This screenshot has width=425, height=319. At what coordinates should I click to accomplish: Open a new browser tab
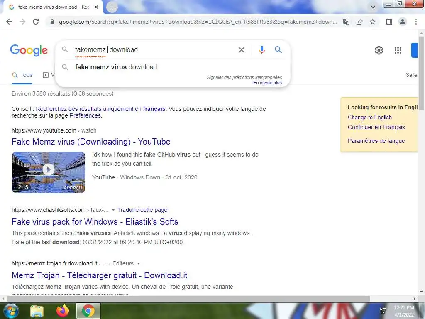[x=112, y=7]
